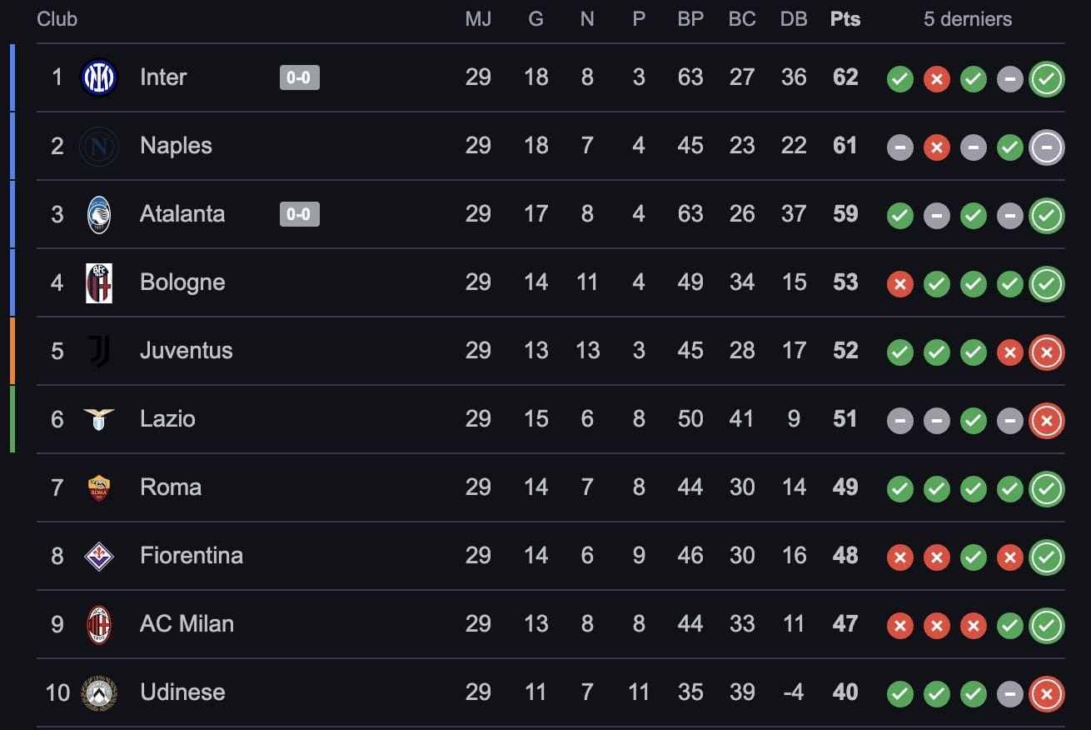Screen dimensions: 1091x730
Task: Click the Bologne club crest
Action: tap(99, 282)
